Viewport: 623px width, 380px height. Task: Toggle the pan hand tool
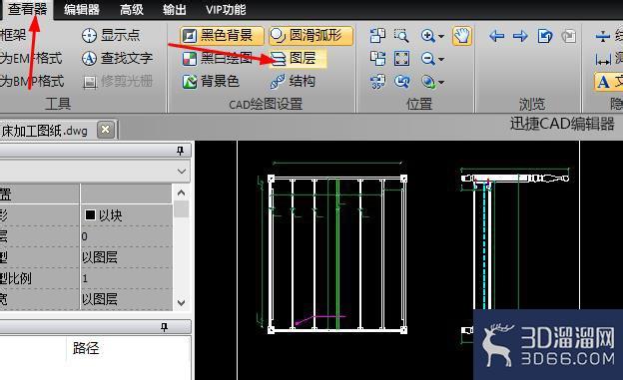[x=462, y=36]
